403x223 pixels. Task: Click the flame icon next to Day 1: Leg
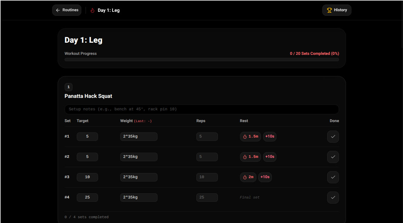coord(93,10)
